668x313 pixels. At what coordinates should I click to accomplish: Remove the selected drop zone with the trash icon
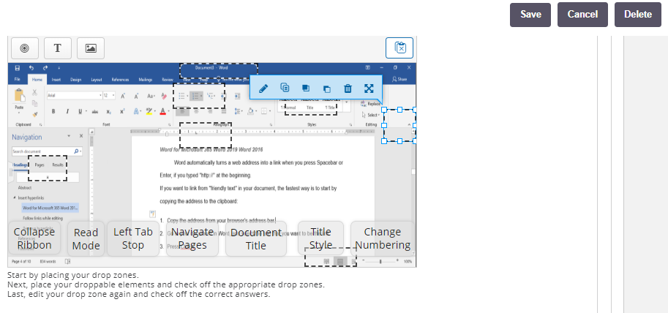pos(348,88)
